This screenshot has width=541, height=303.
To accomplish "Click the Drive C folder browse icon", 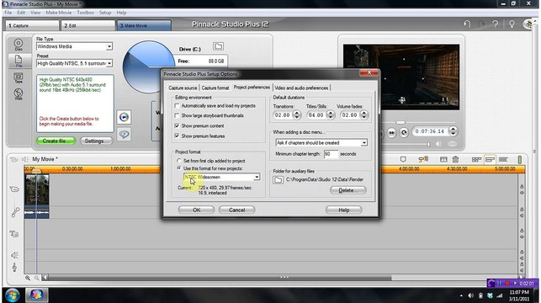I will [218, 46].
